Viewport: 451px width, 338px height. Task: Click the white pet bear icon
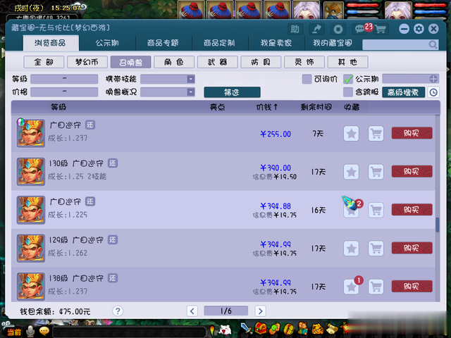coord(225,330)
